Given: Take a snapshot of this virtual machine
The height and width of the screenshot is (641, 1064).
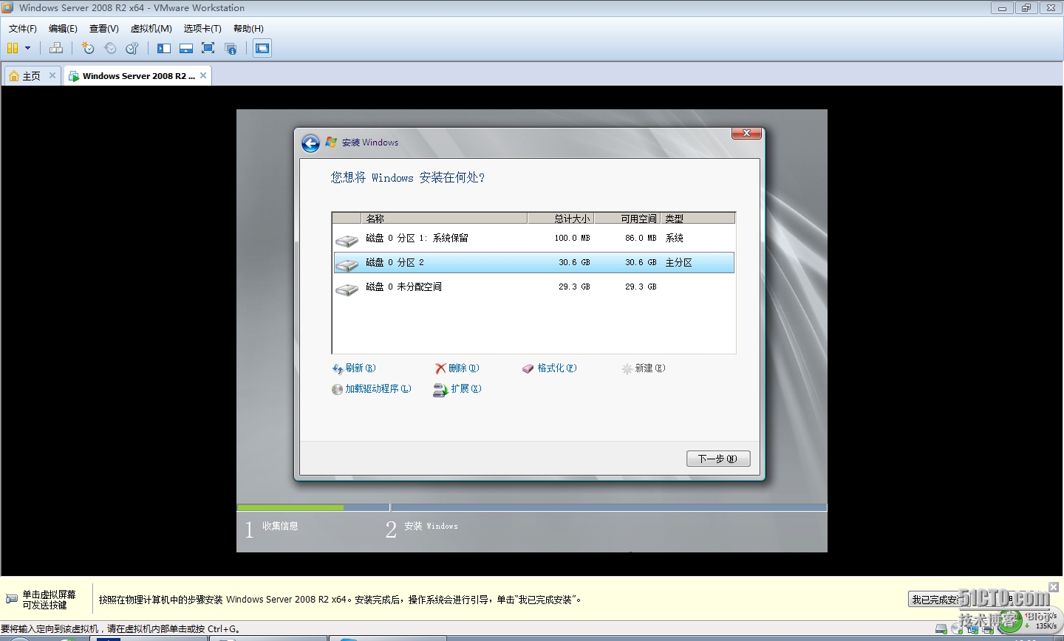Looking at the screenshot, I should (88, 48).
